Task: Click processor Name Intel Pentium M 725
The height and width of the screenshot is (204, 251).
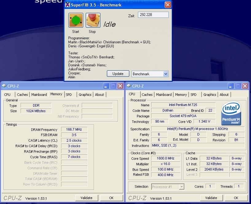Action: pyautogui.click(x=183, y=105)
